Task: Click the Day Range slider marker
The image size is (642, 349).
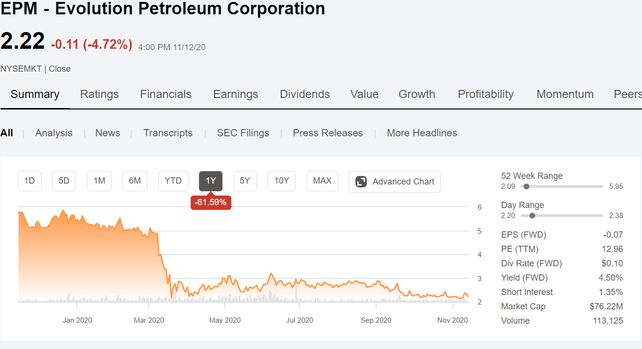Action: [532, 216]
